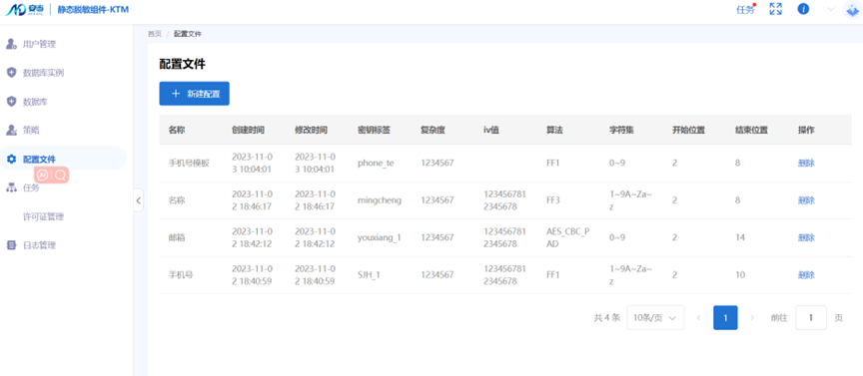The height and width of the screenshot is (376, 863).
Task: Open 任务 in the top header
Action: (745, 9)
